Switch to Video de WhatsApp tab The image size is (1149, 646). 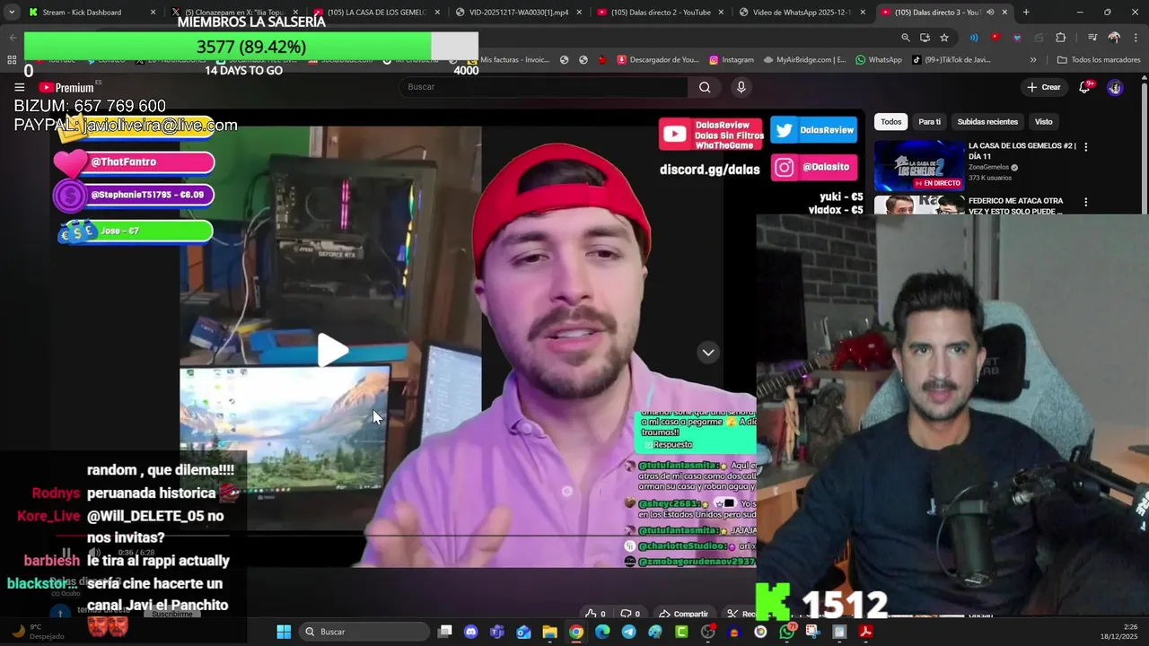(802, 13)
